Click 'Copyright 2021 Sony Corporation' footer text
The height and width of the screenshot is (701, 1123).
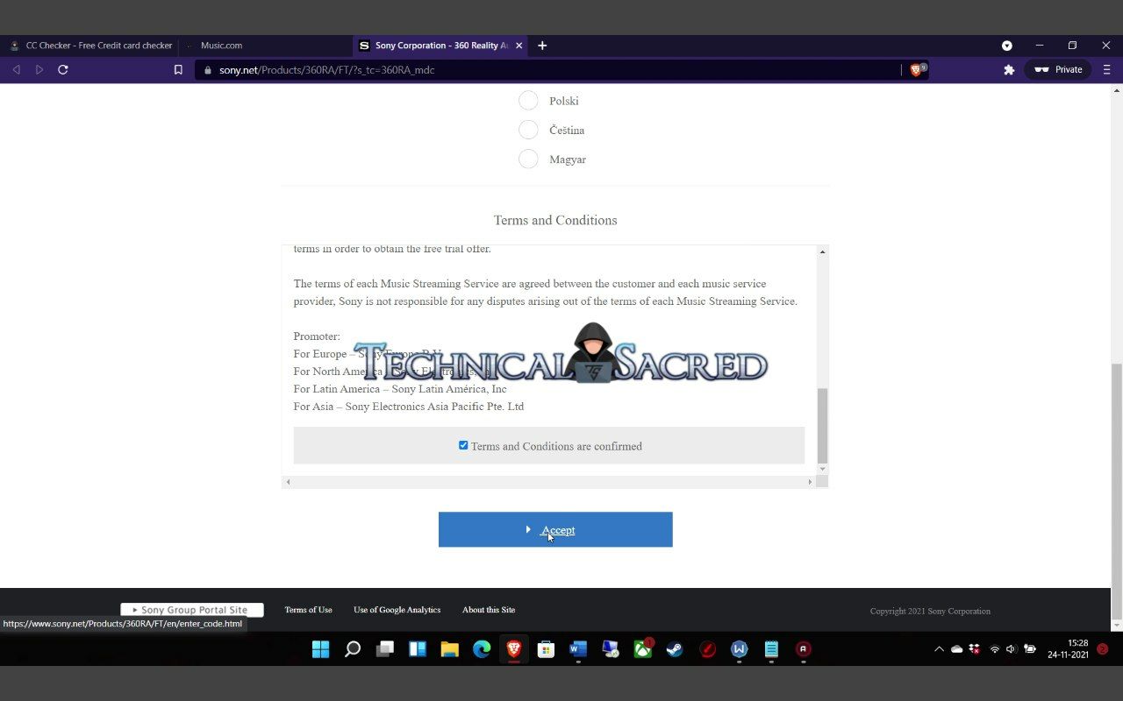tap(930, 611)
